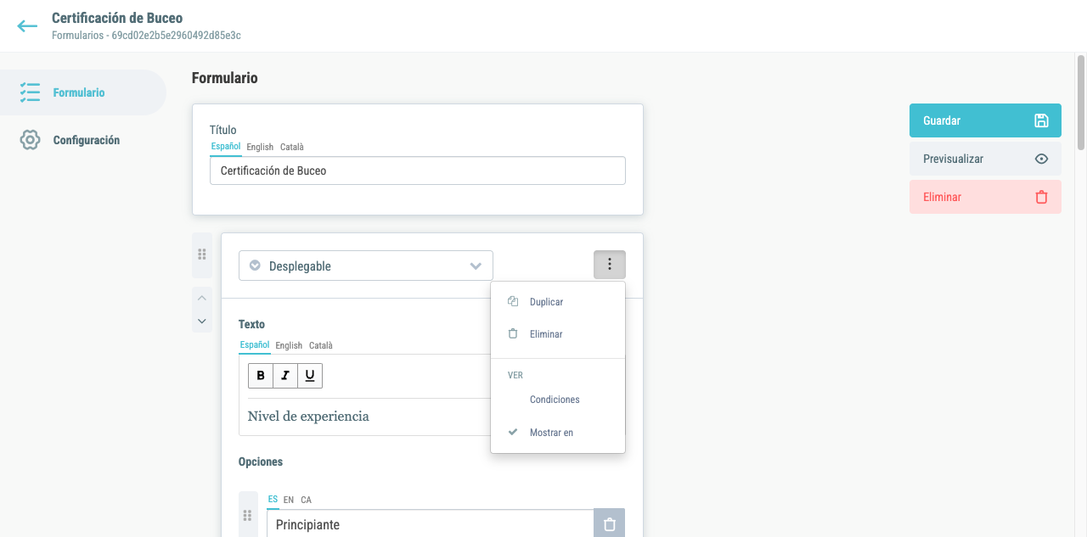Image resolution: width=1087 pixels, height=537 pixels.
Task: Toggle underline formatting
Action: click(x=310, y=376)
